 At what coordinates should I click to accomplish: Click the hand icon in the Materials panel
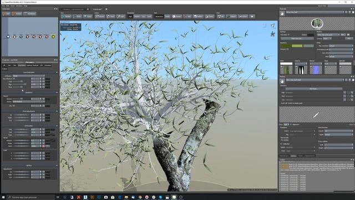click(282, 13)
